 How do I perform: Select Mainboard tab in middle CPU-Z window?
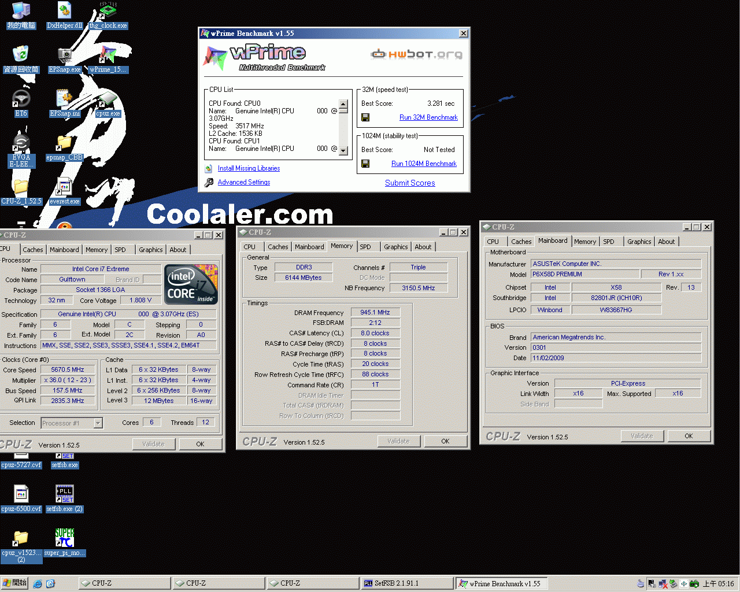click(x=309, y=247)
